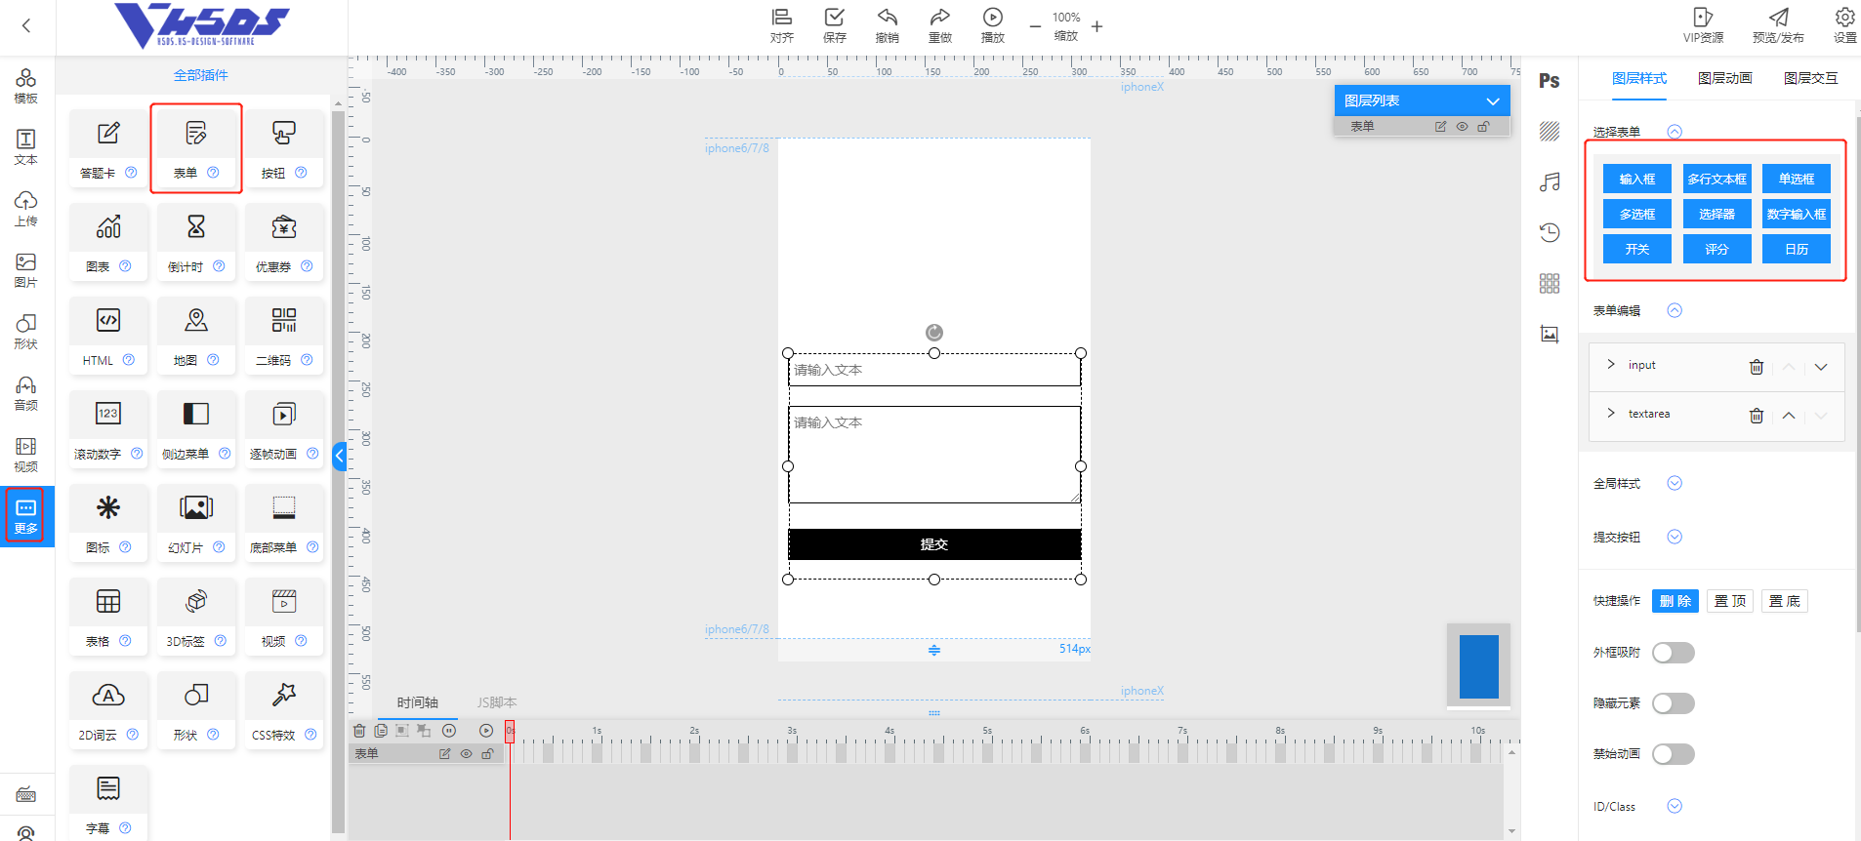Switch to the 图层动画 tab
Viewport: 1861px width, 841px height.
[x=1725, y=78]
